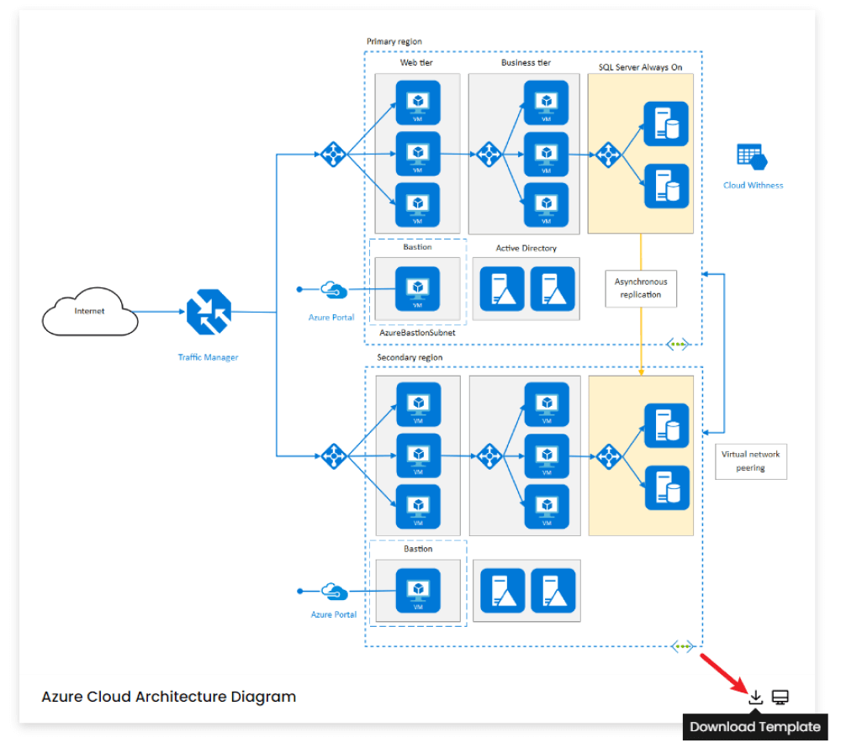Click the bottom VM in primary Web tier
841x753 pixels.
point(418,205)
